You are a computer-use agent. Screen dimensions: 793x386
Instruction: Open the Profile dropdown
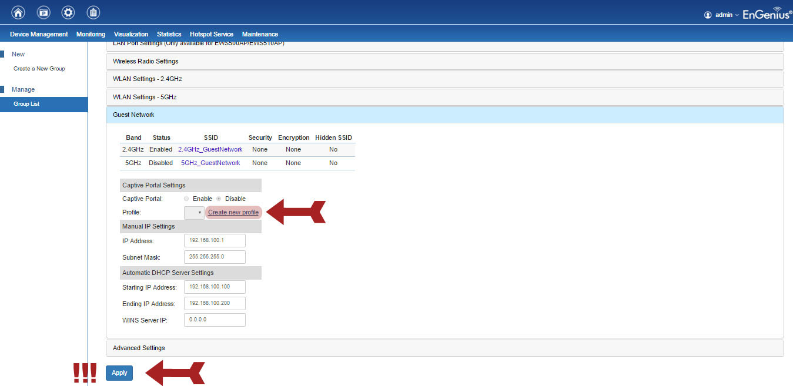[194, 213]
